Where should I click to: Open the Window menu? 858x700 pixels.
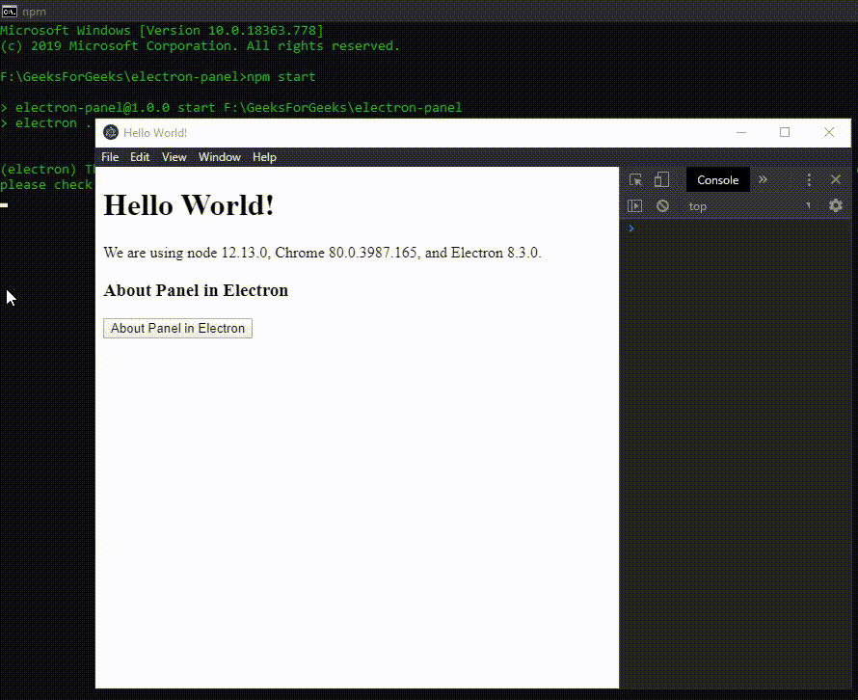pos(220,157)
